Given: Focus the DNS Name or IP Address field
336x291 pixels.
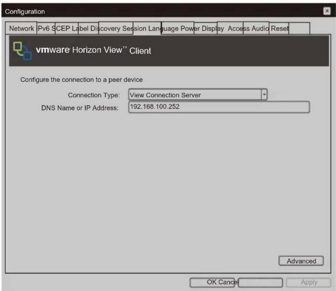Looking at the screenshot, I should (219, 107).
